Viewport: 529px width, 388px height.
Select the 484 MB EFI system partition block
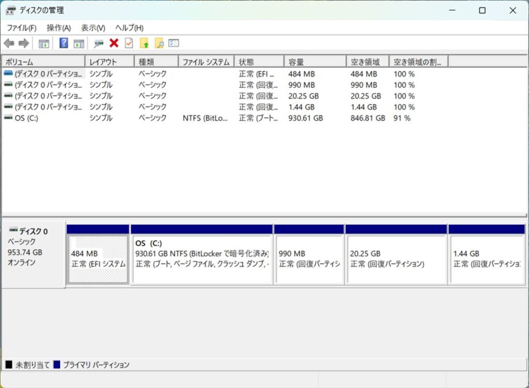point(98,259)
